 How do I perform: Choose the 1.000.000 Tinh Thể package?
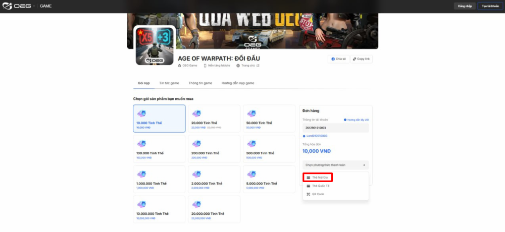pos(159,180)
